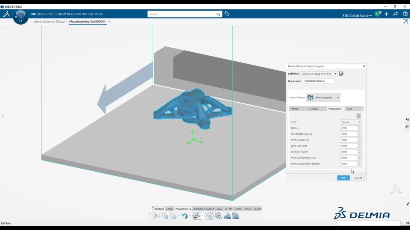Click the 3DS compass play button

click(20, 17)
